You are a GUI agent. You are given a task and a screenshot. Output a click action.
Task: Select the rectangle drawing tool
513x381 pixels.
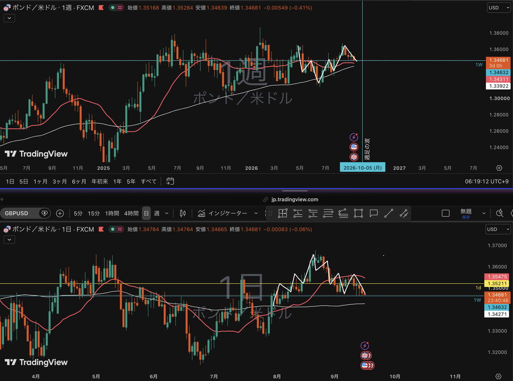pos(358,214)
